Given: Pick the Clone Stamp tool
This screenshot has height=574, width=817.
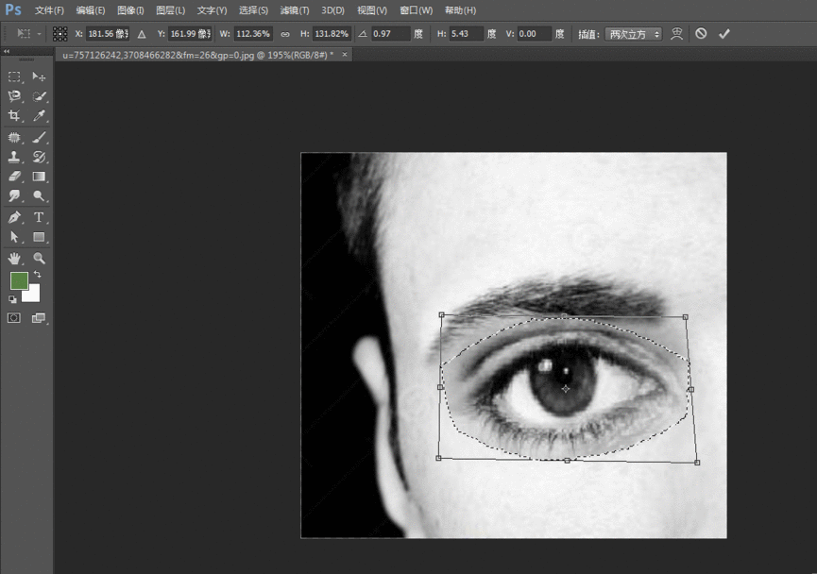Looking at the screenshot, I should click(x=14, y=157).
